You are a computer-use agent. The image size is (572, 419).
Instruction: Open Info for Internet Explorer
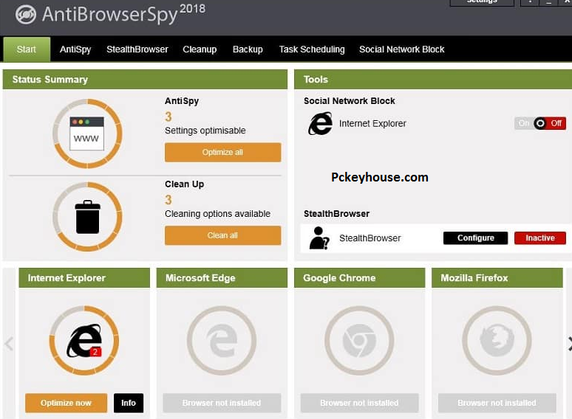(129, 403)
